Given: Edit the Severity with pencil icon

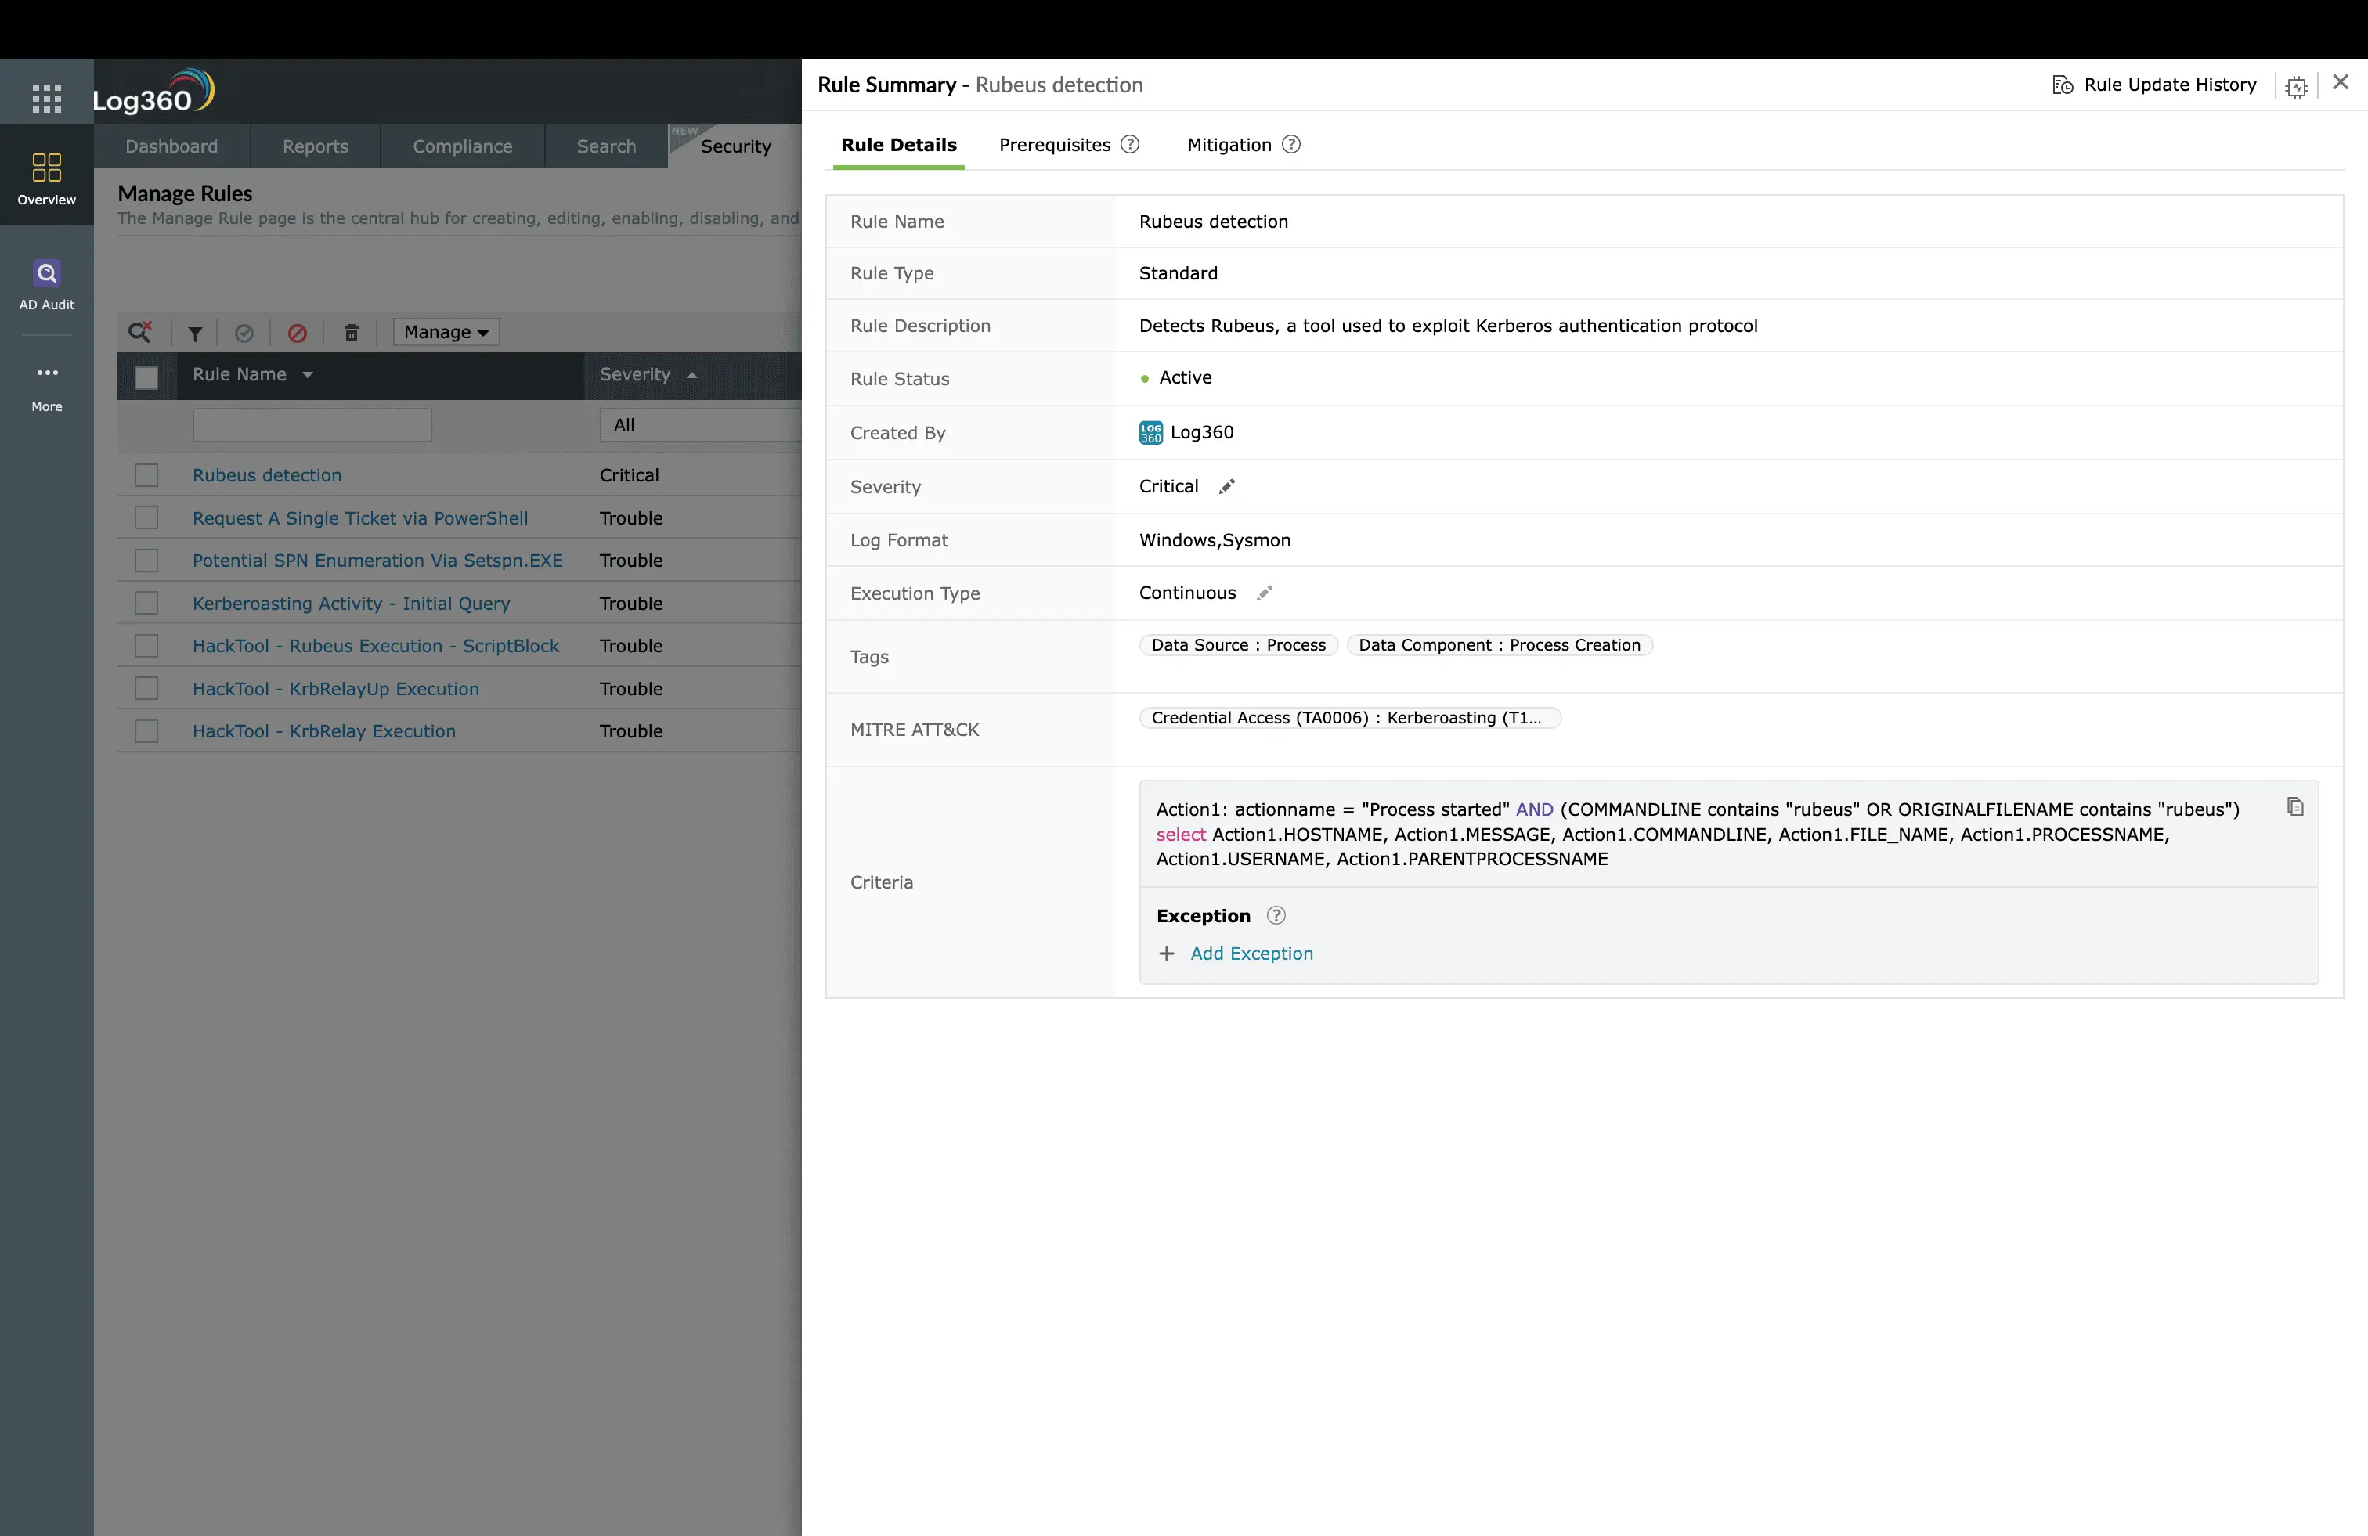Looking at the screenshot, I should 1227,486.
